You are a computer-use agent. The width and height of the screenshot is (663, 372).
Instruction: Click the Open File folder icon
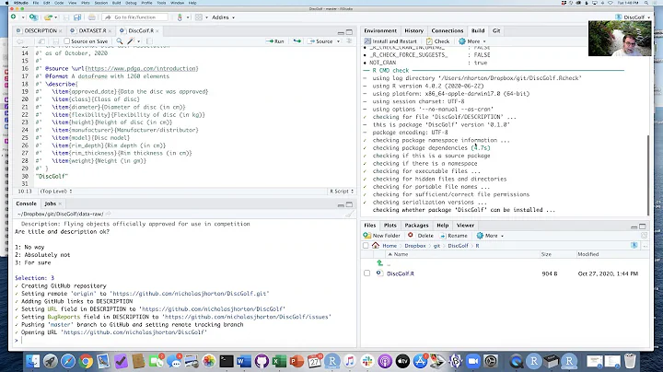pos(48,17)
